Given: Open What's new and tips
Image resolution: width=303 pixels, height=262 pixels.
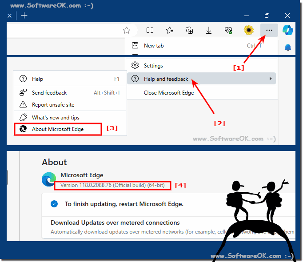Looking at the screenshot, I should pyautogui.click(x=70, y=118).
